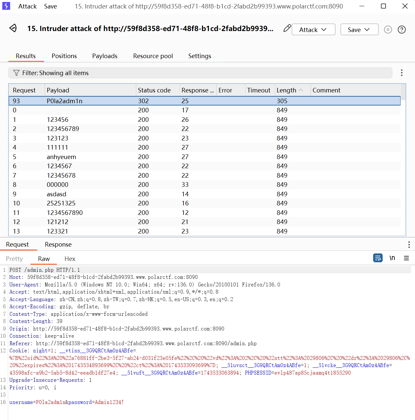Select the result row with payload 25251325
This screenshot has width=415, height=420.
point(205,203)
